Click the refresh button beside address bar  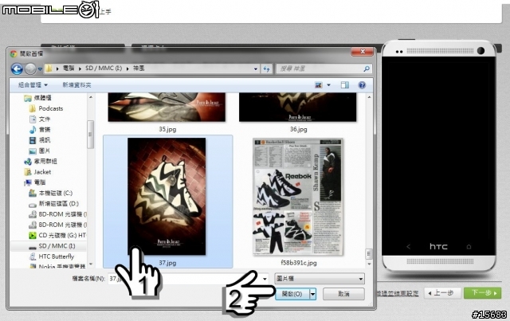click(266, 69)
